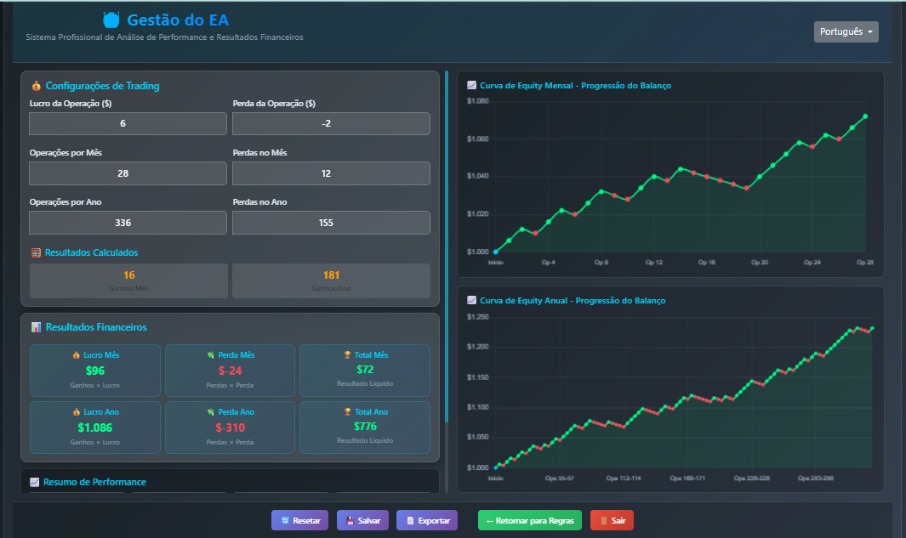Click the Salvar button
Screen dimensions: 906x538
[363, 520]
